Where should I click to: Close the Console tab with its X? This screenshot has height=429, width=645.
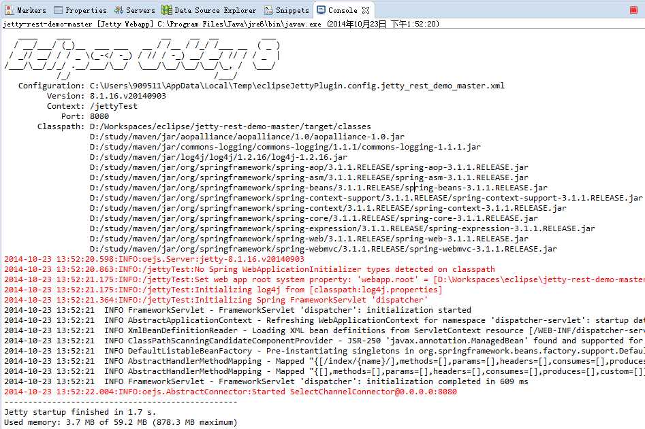pyautogui.click(x=366, y=10)
